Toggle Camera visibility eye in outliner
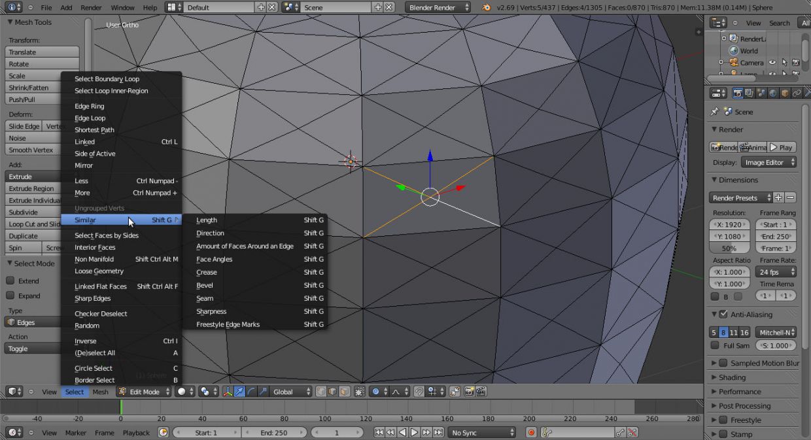The image size is (811, 440). point(772,63)
